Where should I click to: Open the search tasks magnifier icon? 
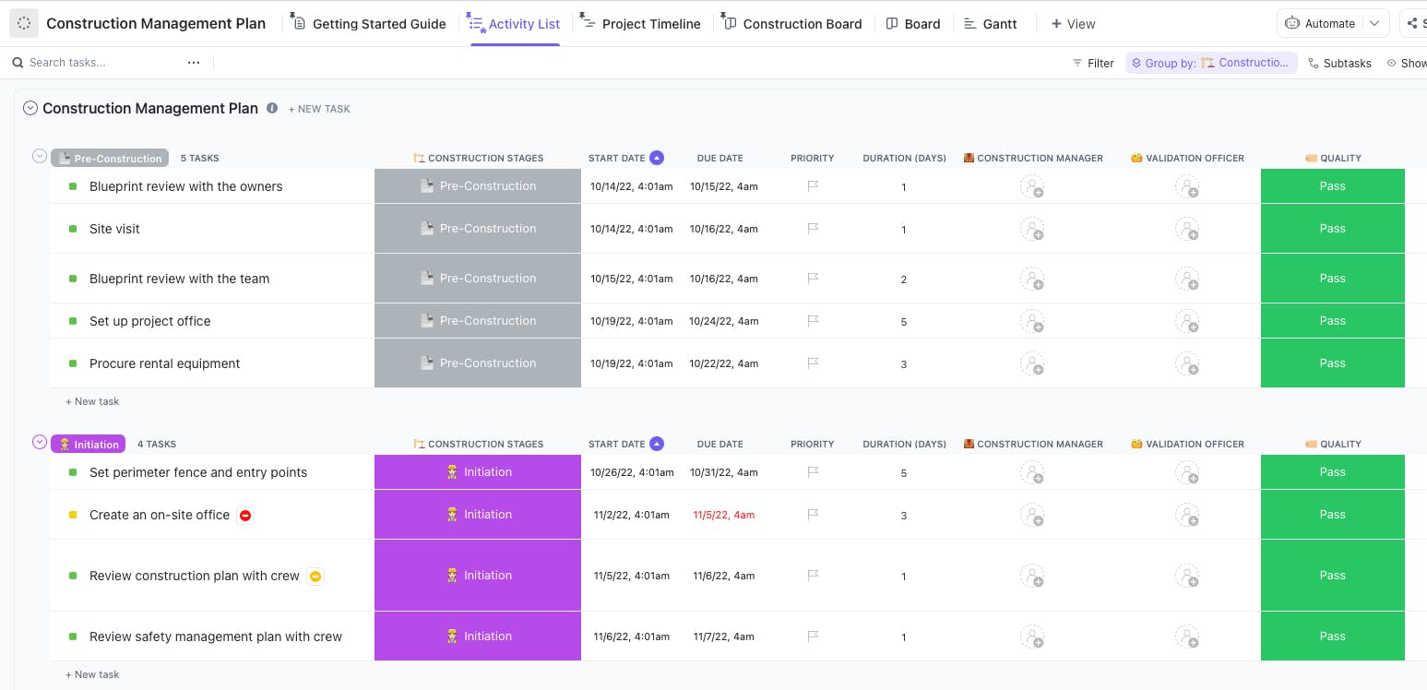pyautogui.click(x=18, y=62)
